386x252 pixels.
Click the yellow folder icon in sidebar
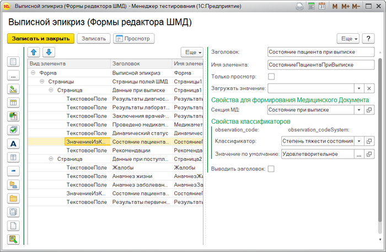(x=13, y=198)
